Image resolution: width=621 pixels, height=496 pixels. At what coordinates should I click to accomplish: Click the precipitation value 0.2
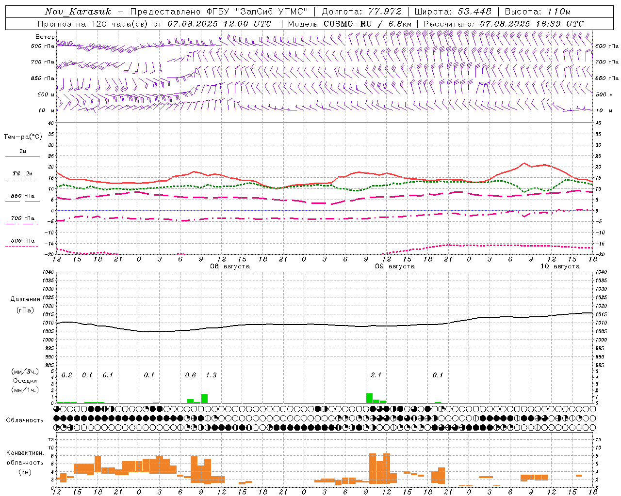[67, 375]
